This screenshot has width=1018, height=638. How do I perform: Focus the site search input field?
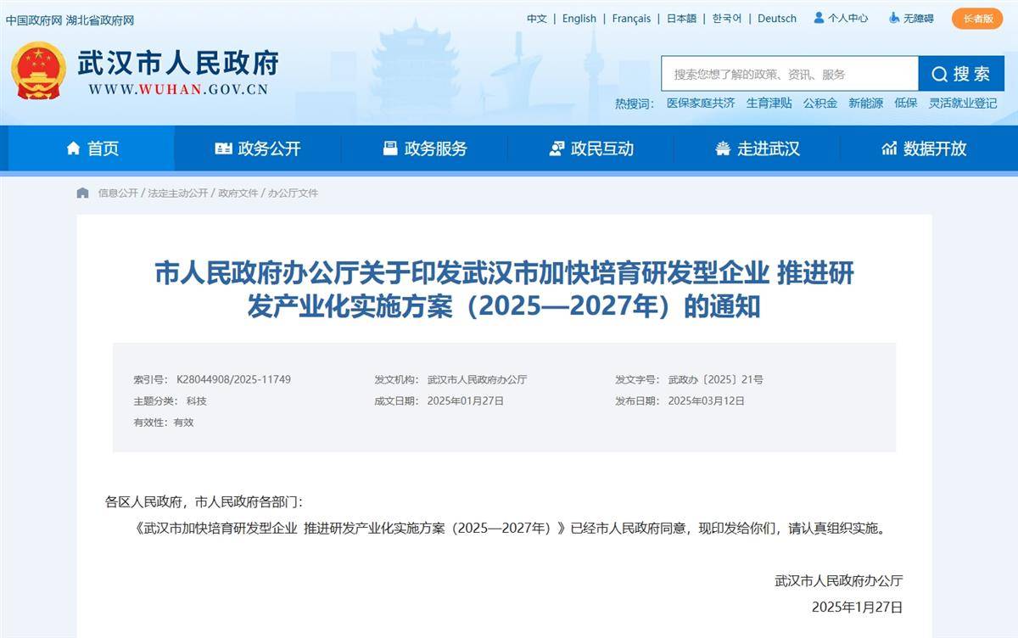pos(789,74)
